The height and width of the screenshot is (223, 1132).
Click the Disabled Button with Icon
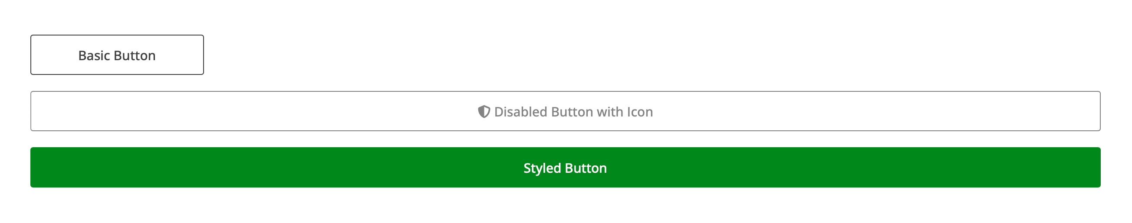click(565, 111)
